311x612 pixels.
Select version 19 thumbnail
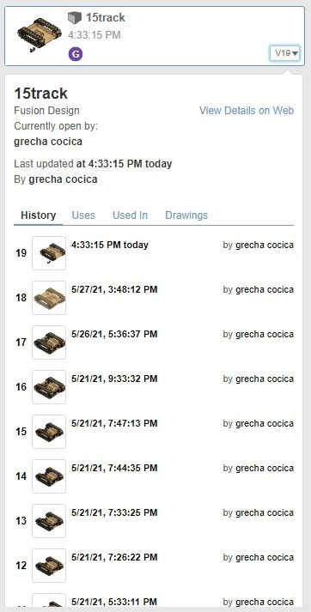(49, 253)
